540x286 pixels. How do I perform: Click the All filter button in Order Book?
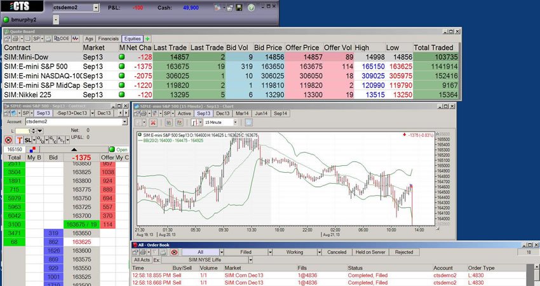(200, 252)
